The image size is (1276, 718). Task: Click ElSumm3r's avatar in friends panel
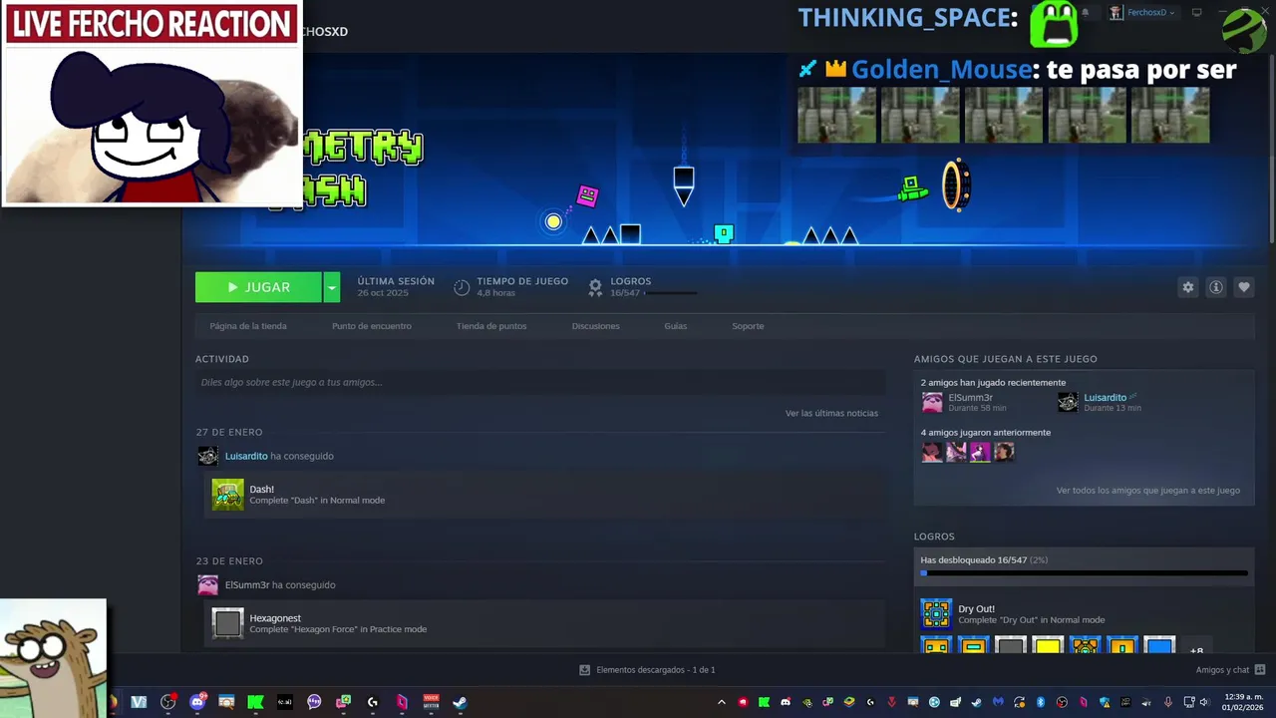[932, 402]
